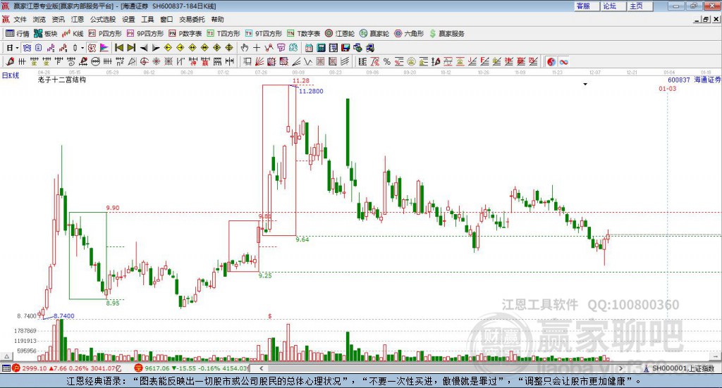Open the 窗口 menu
Screen dimensions: 722x388
click(166, 19)
